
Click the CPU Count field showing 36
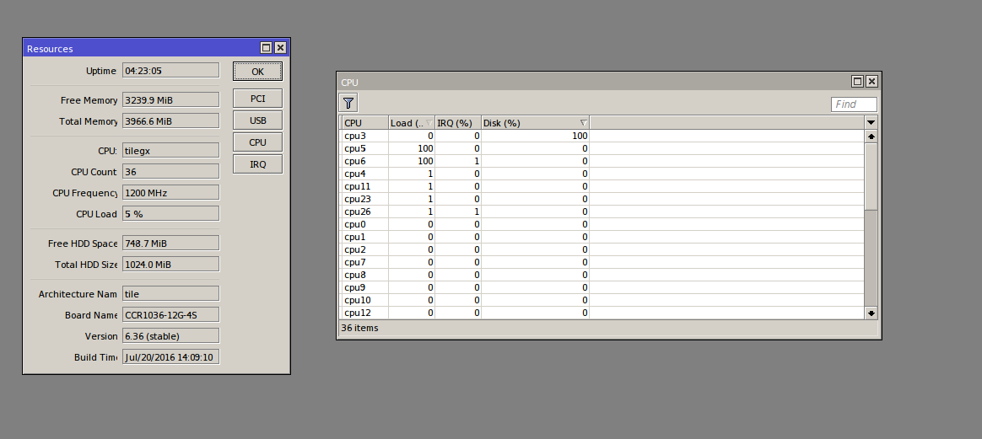point(170,171)
